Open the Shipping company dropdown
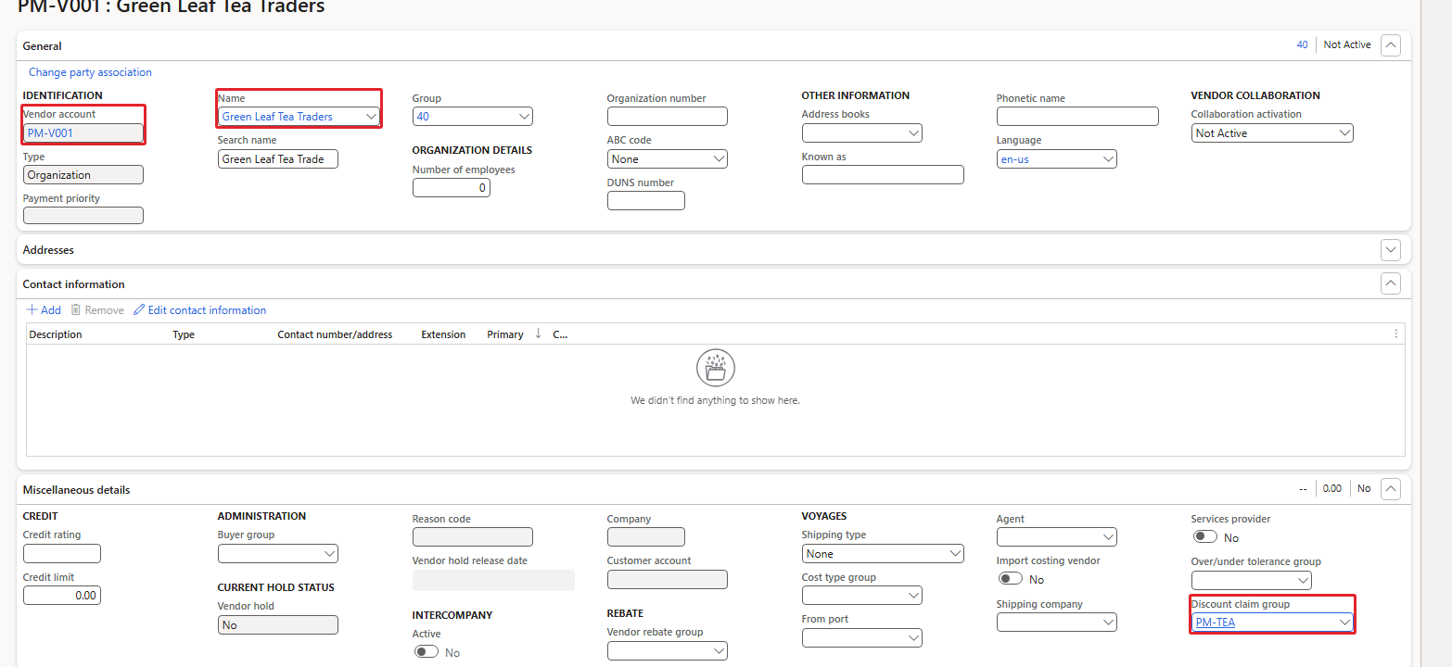Screen dimensions: 1452x667 point(1109,623)
